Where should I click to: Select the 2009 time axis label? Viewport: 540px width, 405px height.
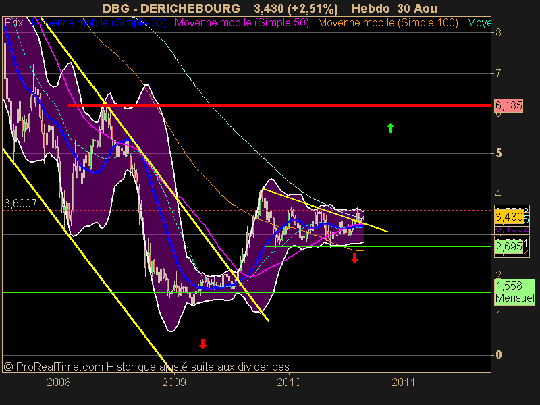(x=174, y=382)
